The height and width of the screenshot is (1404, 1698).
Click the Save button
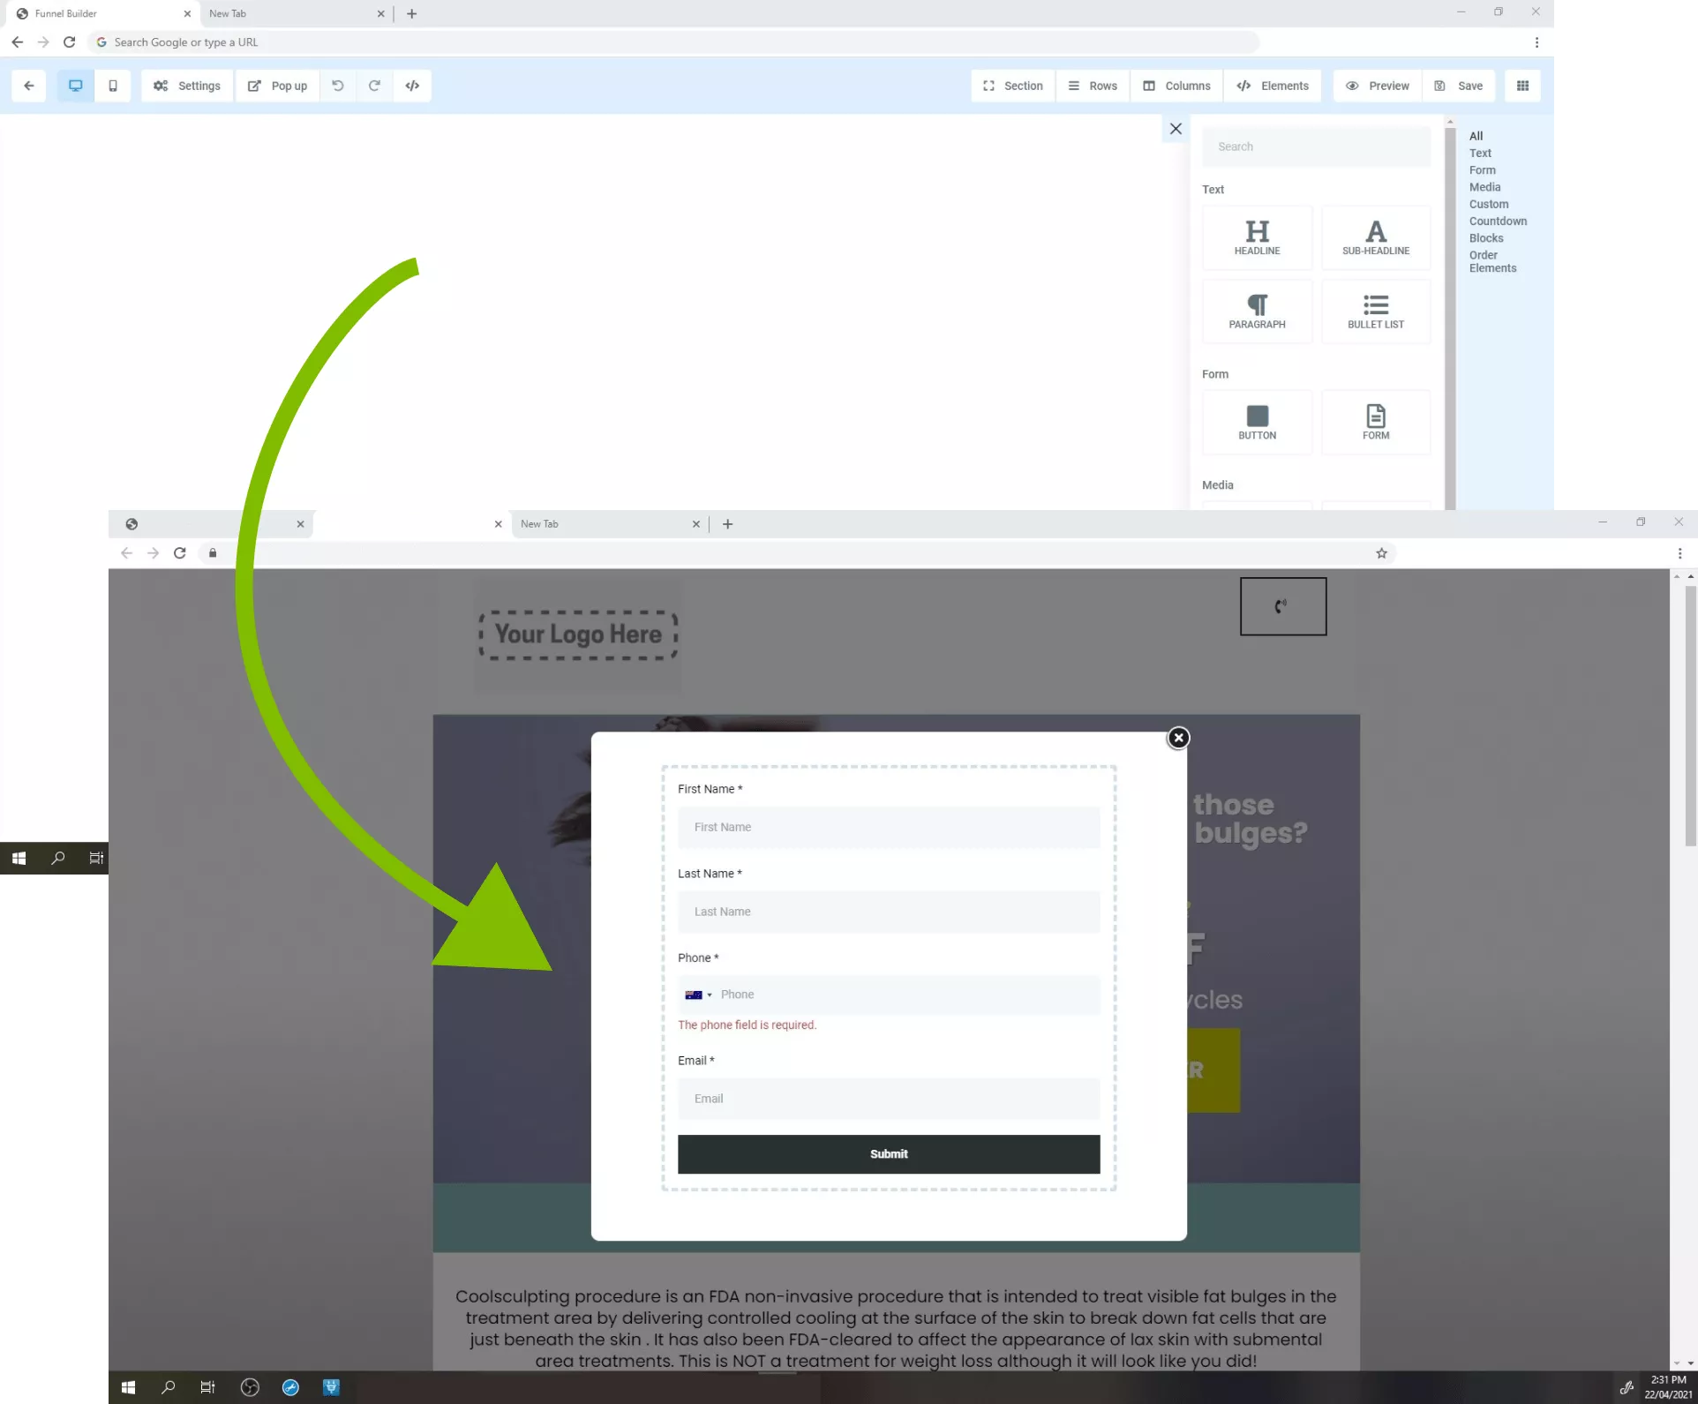(1459, 86)
